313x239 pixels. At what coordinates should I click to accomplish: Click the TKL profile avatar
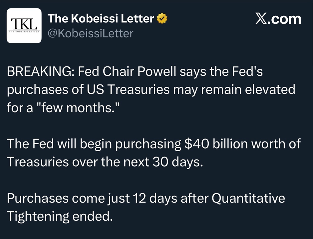[24, 26]
